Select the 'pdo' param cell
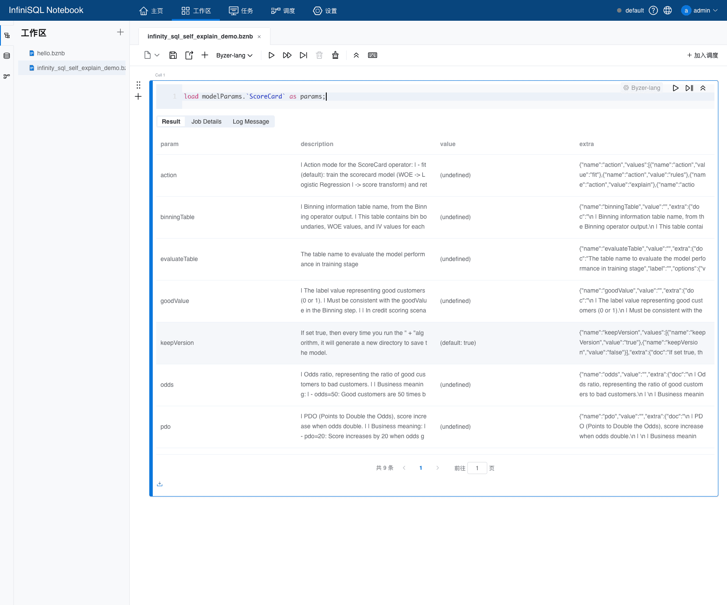This screenshot has height=605, width=727. 165,427
